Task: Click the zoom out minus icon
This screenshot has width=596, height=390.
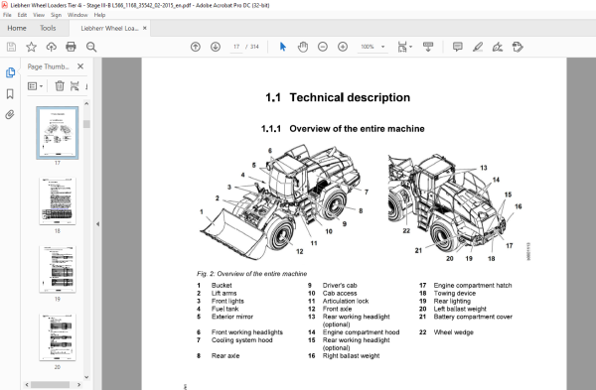Action: click(x=323, y=47)
